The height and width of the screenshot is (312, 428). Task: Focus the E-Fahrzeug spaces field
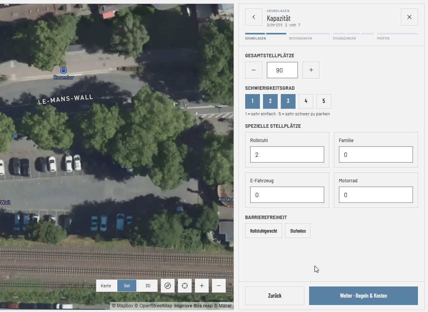pyautogui.click(x=287, y=195)
